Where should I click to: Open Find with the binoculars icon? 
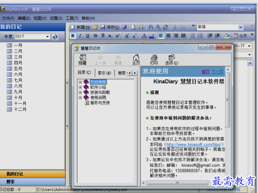150,27
